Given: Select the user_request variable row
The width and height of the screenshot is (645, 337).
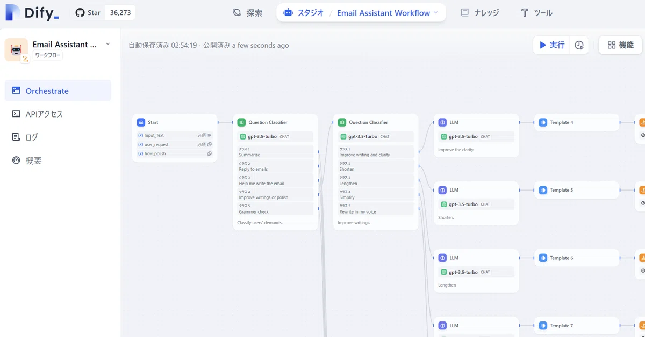Looking at the screenshot, I should [x=175, y=144].
